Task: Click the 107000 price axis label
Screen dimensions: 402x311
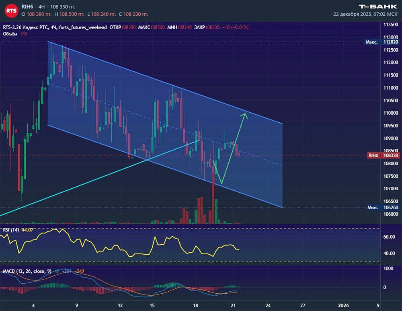Action: coord(391,189)
